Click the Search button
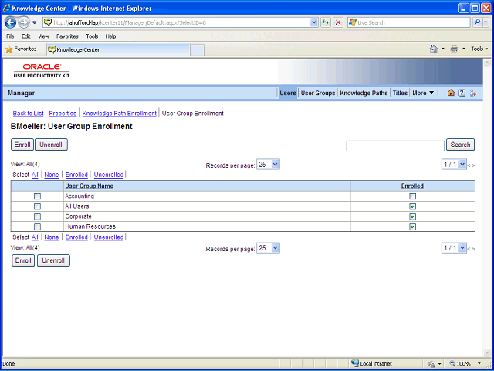 coord(460,145)
